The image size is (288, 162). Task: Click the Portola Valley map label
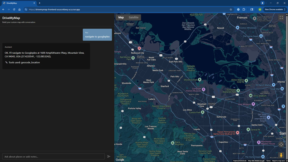(135, 108)
